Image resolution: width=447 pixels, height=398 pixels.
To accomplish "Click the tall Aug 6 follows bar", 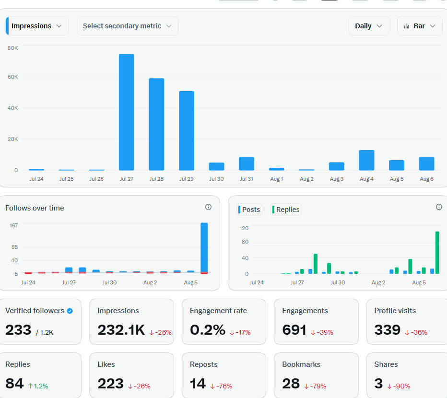I will click(204, 247).
